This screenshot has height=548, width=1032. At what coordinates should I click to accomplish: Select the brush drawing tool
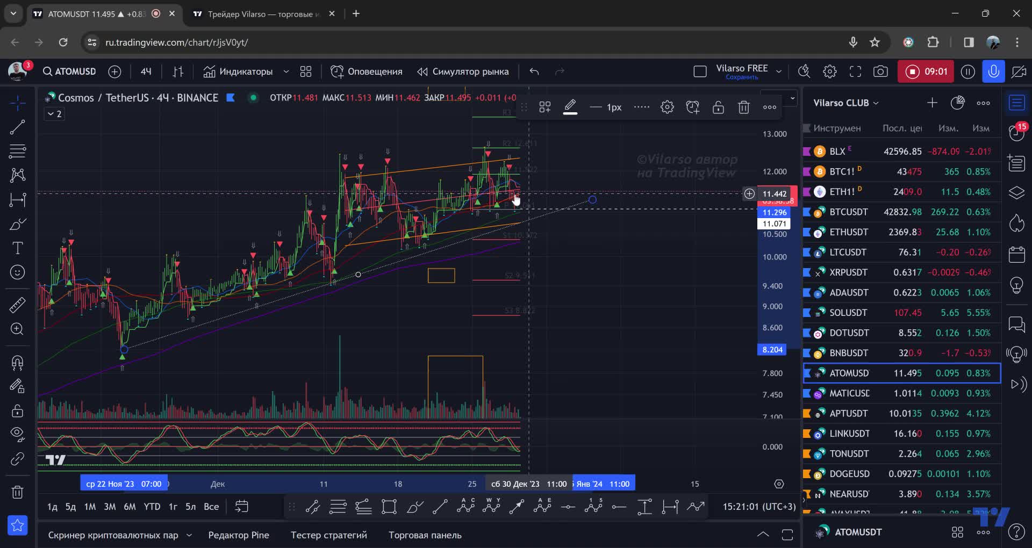click(17, 224)
